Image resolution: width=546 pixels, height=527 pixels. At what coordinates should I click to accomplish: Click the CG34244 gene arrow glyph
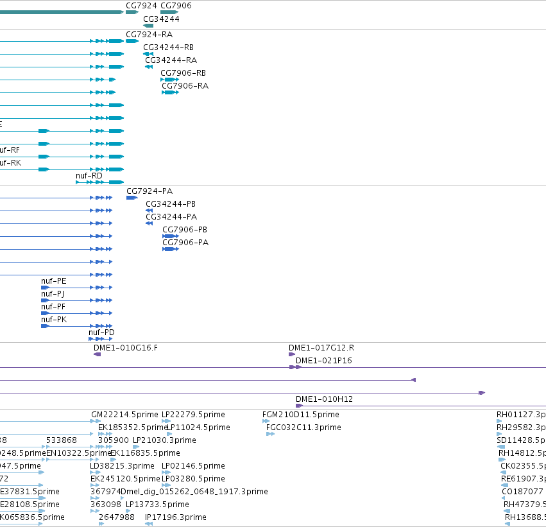point(148,26)
